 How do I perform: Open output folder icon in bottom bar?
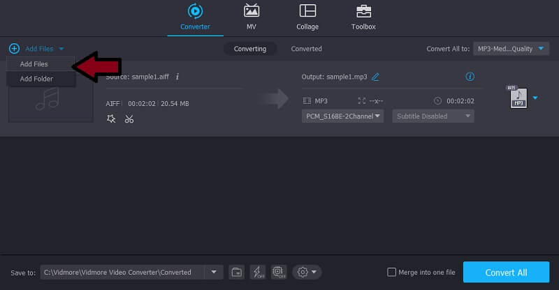click(237, 272)
